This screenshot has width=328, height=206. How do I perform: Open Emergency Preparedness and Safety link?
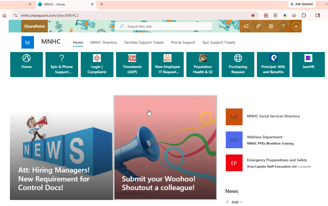pyautogui.click(x=277, y=160)
